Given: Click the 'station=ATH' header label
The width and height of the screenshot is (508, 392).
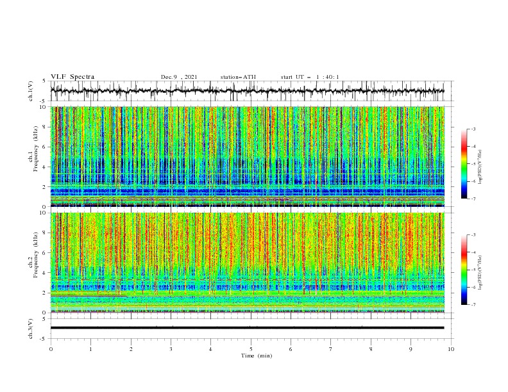Looking at the screenshot, I should pyautogui.click(x=238, y=77).
